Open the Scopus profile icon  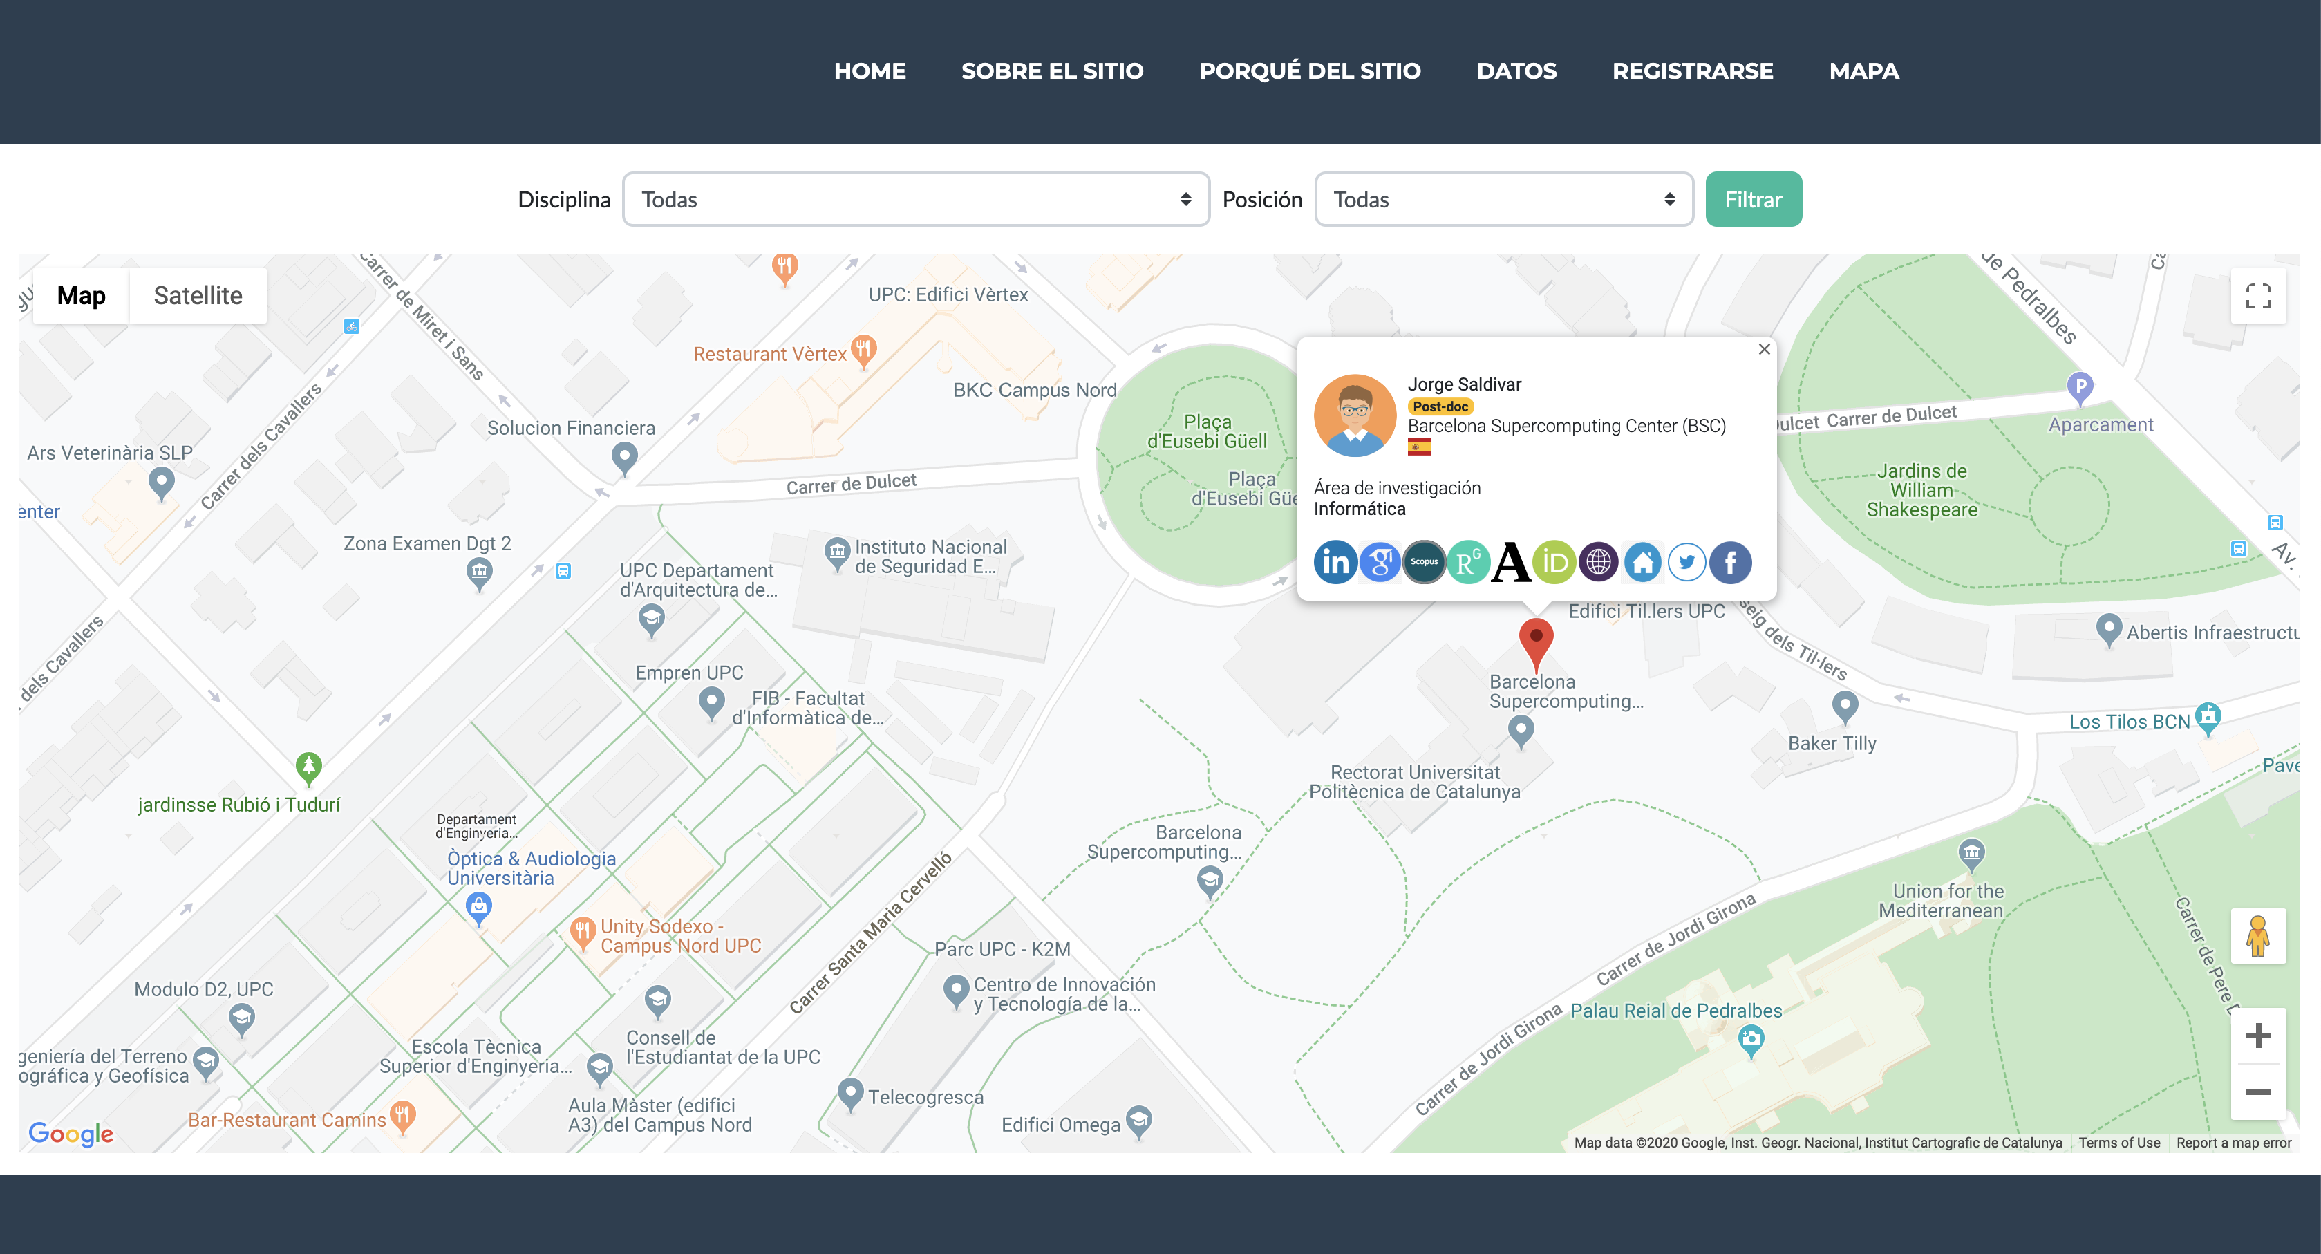[1424, 562]
